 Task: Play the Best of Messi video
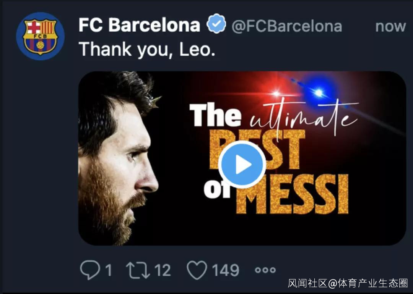(242, 165)
